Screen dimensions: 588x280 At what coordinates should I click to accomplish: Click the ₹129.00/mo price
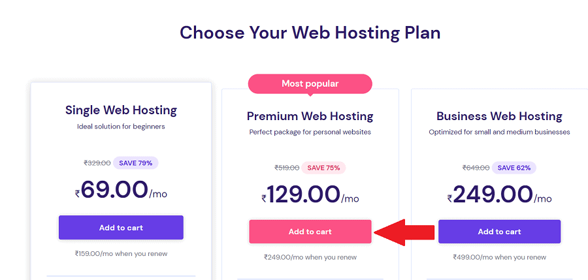pos(310,195)
